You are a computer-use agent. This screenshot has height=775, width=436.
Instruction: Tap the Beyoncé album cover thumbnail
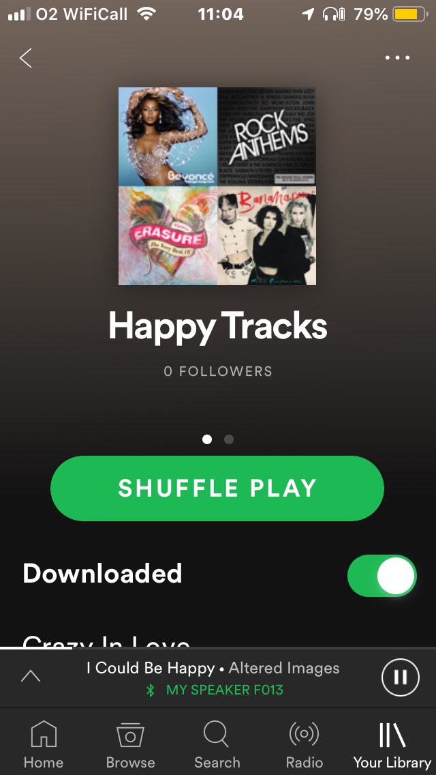coord(168,137)
